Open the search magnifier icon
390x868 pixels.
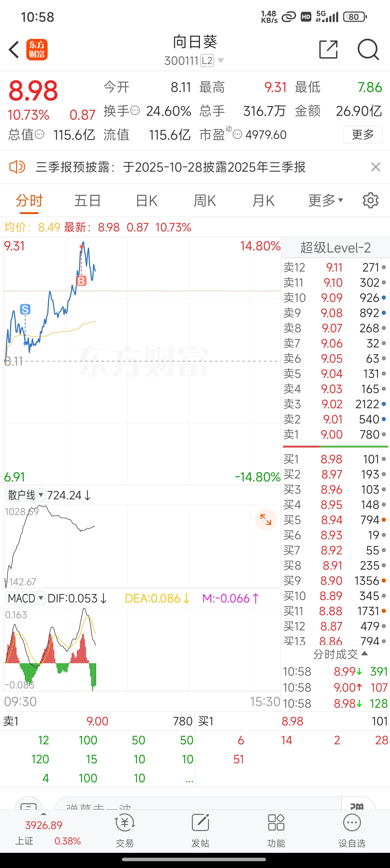click(368, 50)
